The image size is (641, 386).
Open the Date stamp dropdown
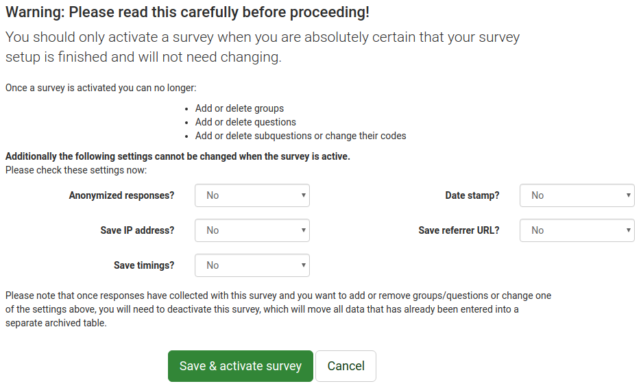point(577,195)
